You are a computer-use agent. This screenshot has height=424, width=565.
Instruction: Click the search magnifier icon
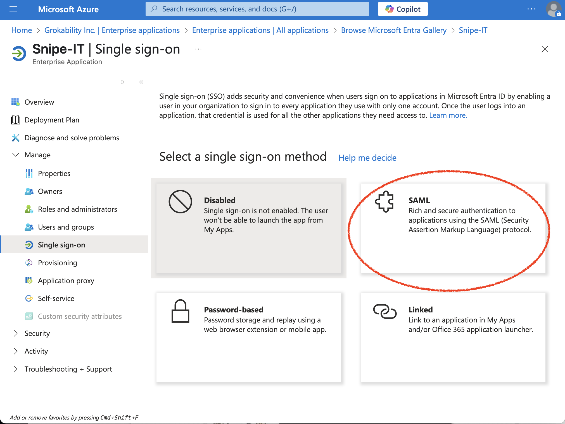pos(154,9)
